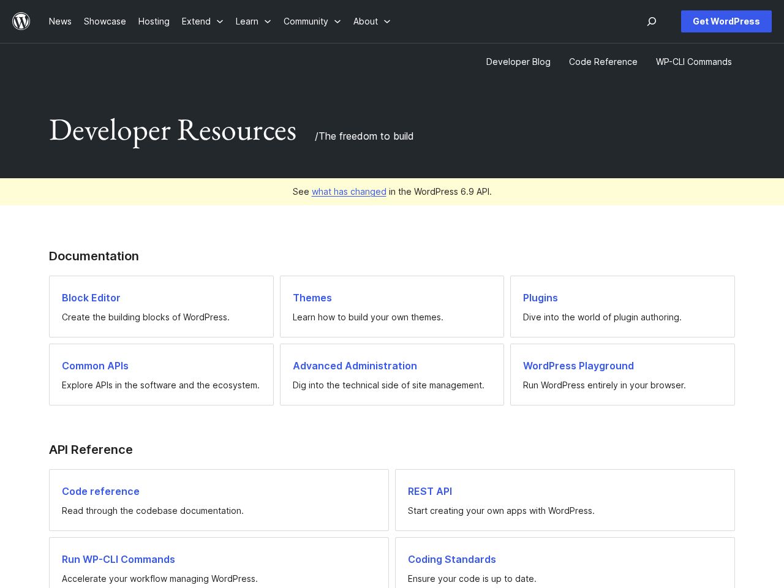Open the Community menu label
Viewport: 784px width, 588px height.
point(306,21)
